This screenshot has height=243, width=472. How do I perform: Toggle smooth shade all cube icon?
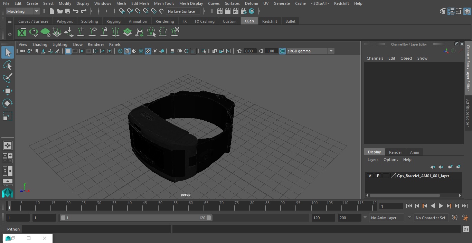pyautogui.click(x=127, y=51)
